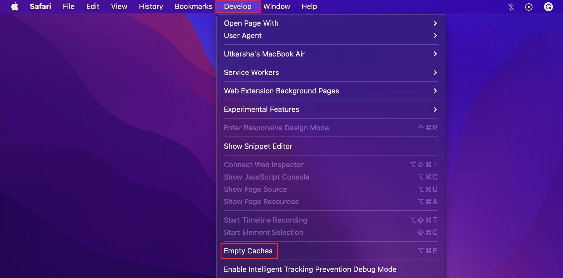
Task: Choose Start Timeline Recording
Action: [330, 220]
